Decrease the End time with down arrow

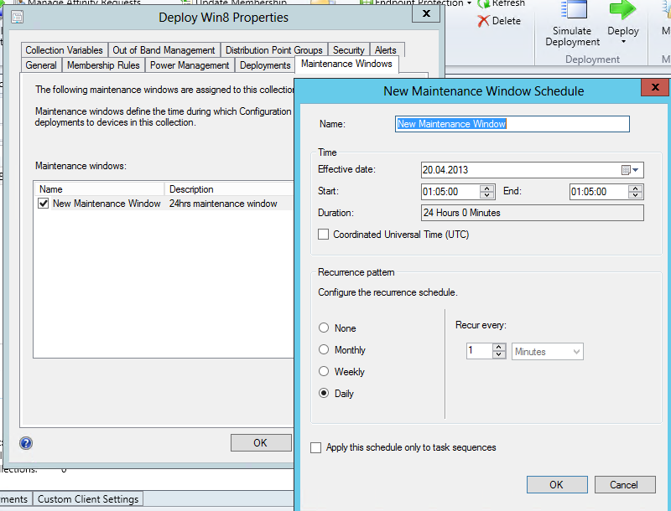coord(636,195)
